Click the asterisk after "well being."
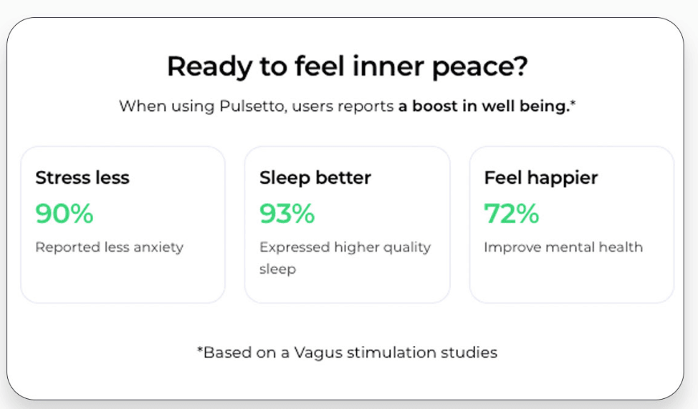Viewport: 698px width, 409px height. click(574, 105)
